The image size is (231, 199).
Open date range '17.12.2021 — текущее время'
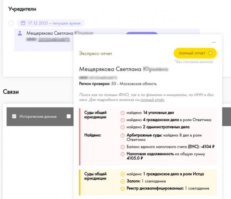click(51, 23)
